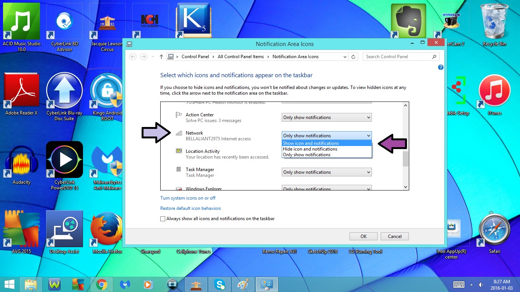Enable Always show all icons and notifications
The width and height of the screenshot is (520, 292).
coord(163,219)
